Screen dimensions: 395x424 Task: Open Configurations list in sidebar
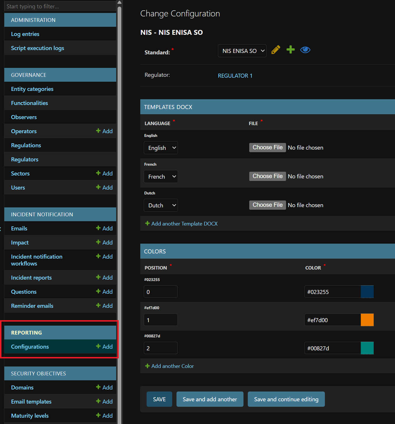click(30, 347)
